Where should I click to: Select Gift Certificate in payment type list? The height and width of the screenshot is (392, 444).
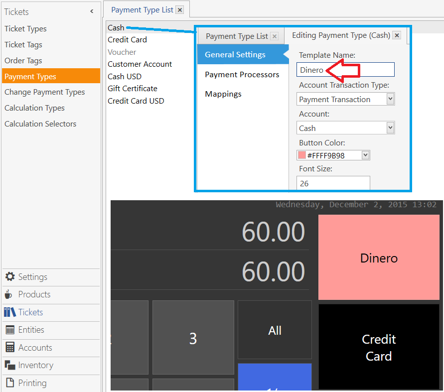click(133, 89)
